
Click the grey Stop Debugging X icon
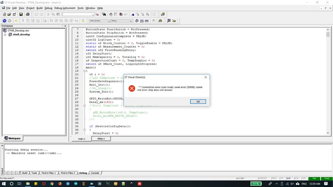9,21
